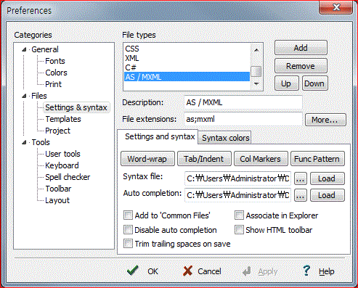358x288 pixels.
Task: Click the File extensions input field
Action: (243, 119)
